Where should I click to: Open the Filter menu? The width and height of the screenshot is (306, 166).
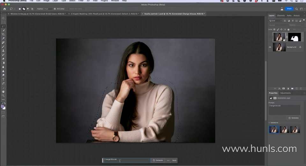[x=81, y=1]
